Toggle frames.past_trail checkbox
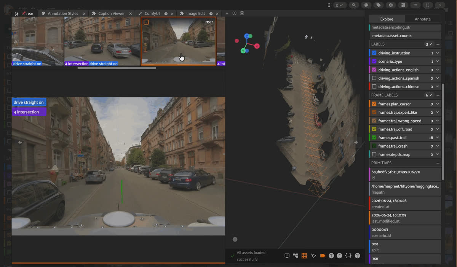Viewport: 457px width, 267px height. pos(374,137)
